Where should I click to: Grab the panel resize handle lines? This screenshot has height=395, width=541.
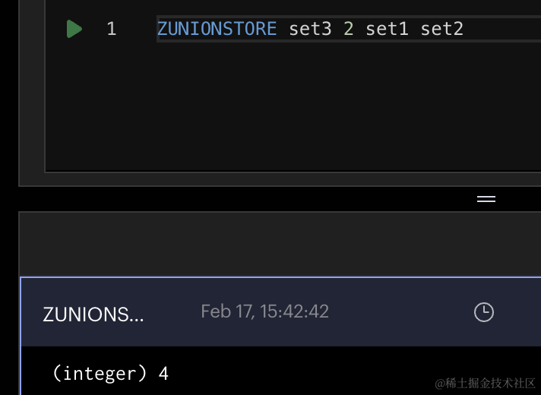[486, 199]
